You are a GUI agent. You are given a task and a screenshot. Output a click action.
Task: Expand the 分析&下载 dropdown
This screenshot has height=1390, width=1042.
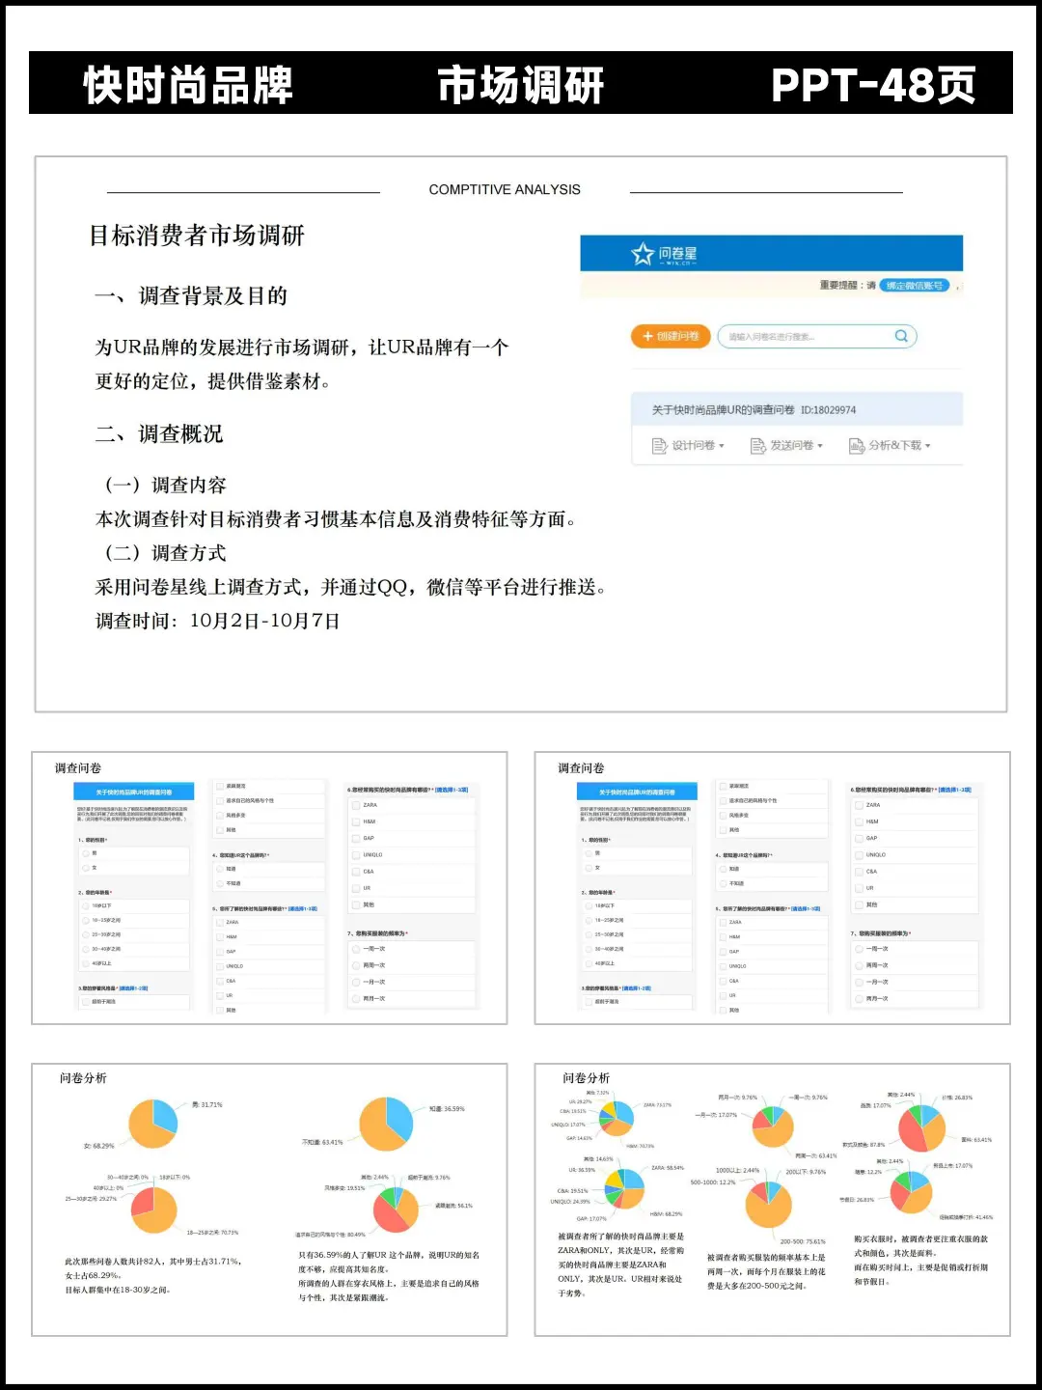pyautogui.click(x=890, y=445)
